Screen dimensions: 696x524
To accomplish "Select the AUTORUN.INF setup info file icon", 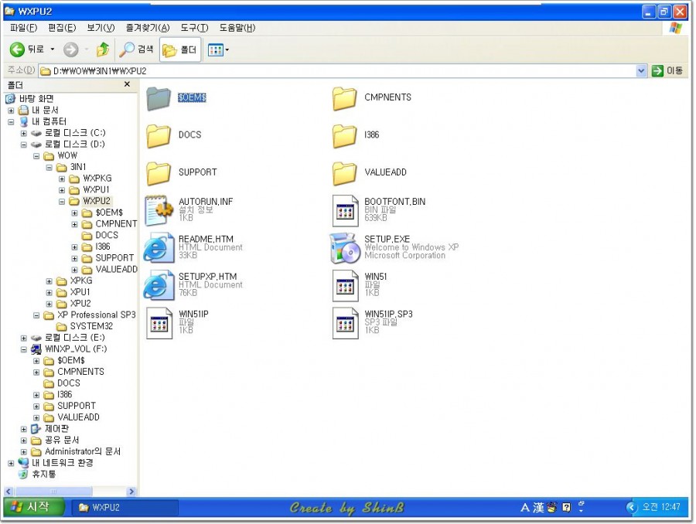I will tap(159, 210).
